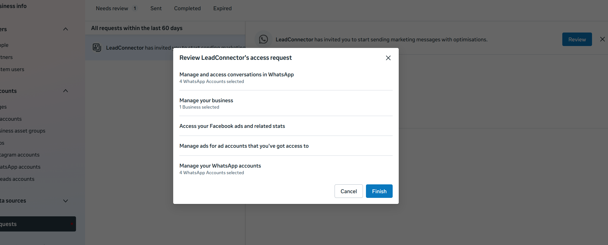Open the Expired tab
The width and height of the screenshot is (608, 245).
[222, 9]
